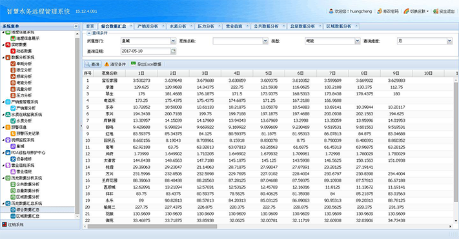Open 设备维修 tree icon
Screen dimensions: 459x239
click(13, 159)
